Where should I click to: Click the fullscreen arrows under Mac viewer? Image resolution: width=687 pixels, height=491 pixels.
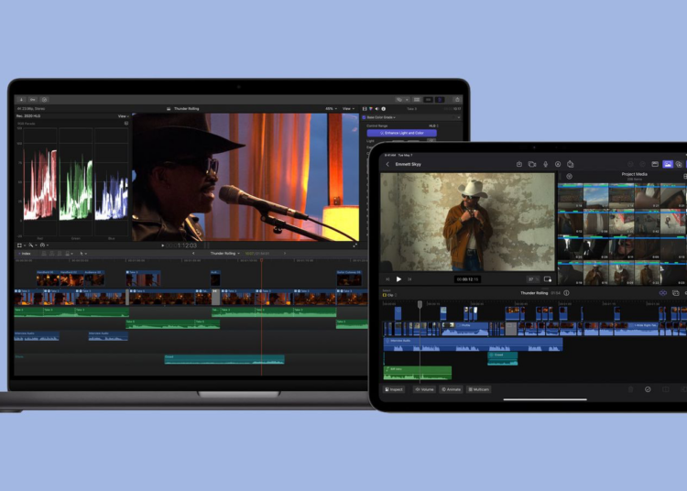pos(354,245)
